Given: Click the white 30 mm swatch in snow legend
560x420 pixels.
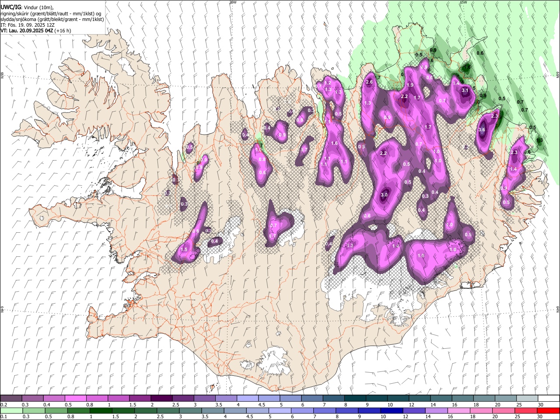Looking at the screenshot, I should (548, 399).
